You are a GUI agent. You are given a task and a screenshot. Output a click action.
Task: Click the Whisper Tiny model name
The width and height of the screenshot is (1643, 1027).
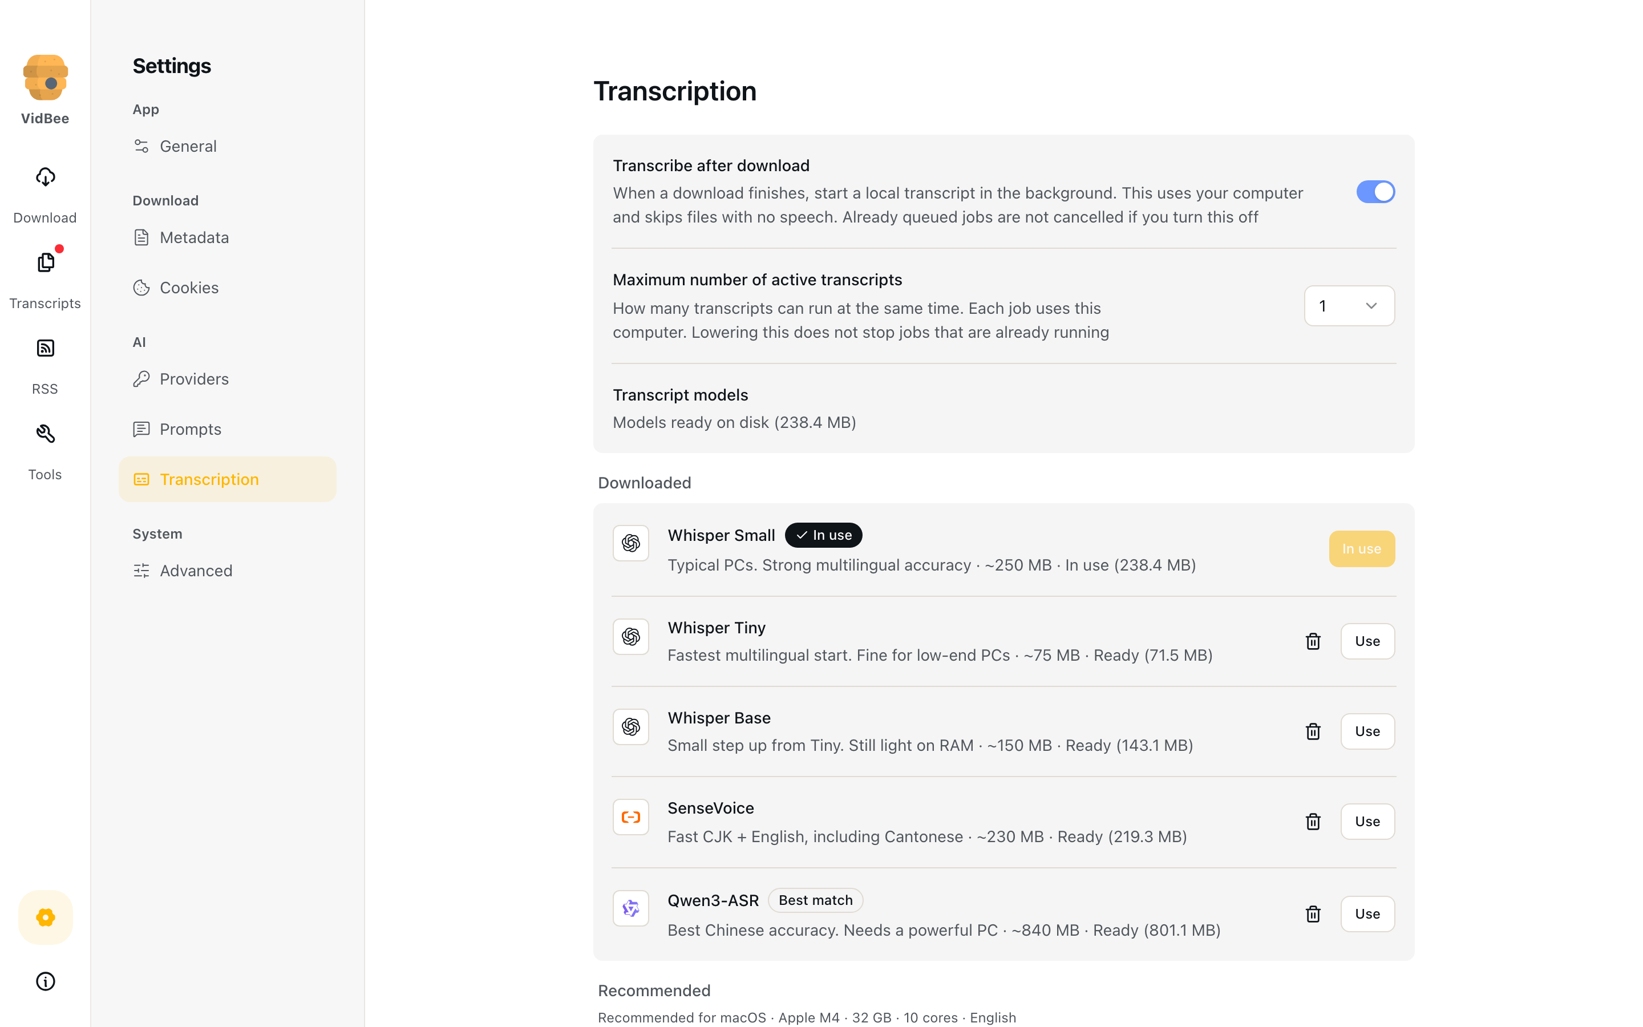(717, 628)
